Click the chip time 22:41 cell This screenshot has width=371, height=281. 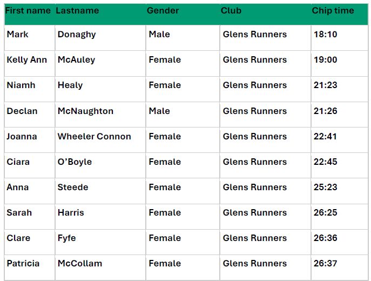click(325, 137)
